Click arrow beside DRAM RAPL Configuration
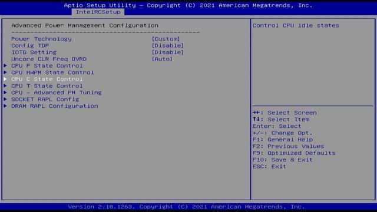Image resolution: width=377 pixels, height=212 pixels. point(5,106)
